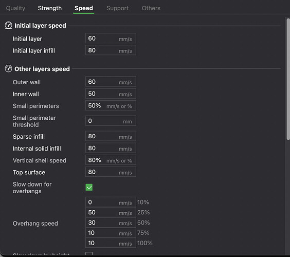Focus the Vertical shell speed field
Screen dimensions: 290x257
pyautogui.click(x=111, y=160)
